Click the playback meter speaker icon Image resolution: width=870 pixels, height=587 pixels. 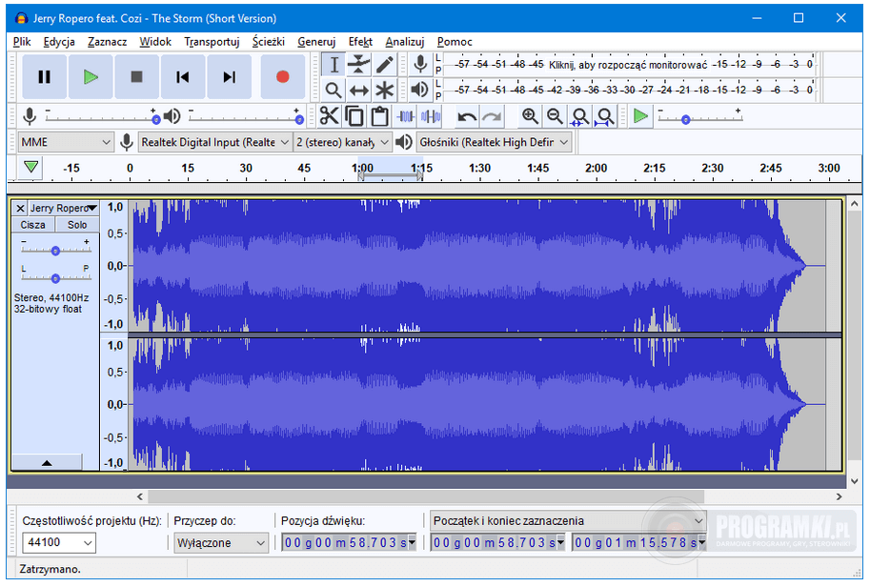pos(420,90)
